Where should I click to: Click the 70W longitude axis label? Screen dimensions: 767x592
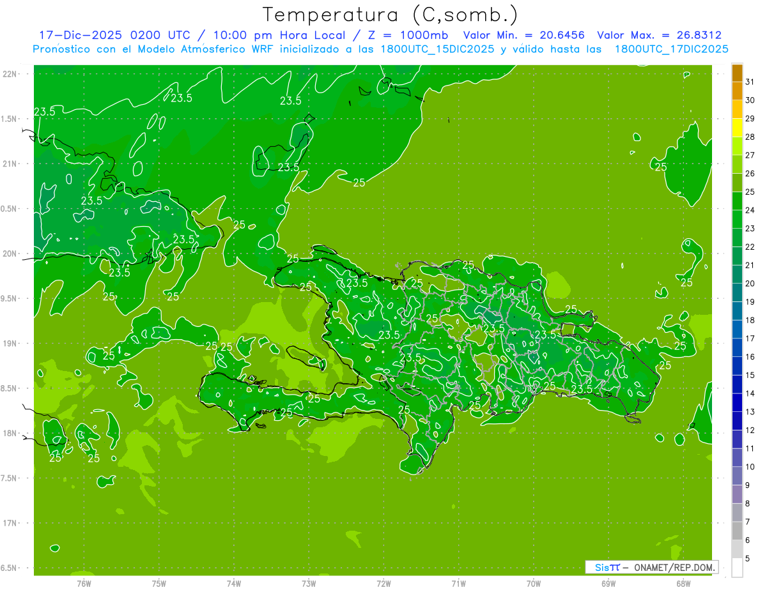pos(534,584)
